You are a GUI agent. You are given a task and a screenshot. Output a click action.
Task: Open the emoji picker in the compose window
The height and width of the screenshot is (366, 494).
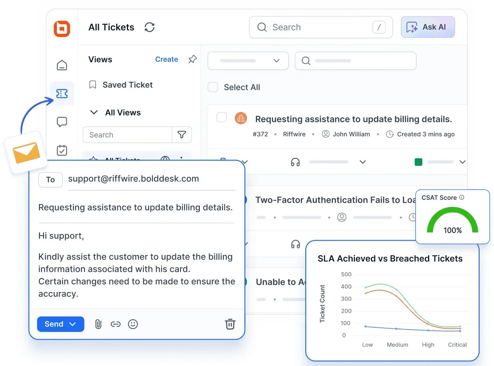pyautogui.click(x=133, y=324)
